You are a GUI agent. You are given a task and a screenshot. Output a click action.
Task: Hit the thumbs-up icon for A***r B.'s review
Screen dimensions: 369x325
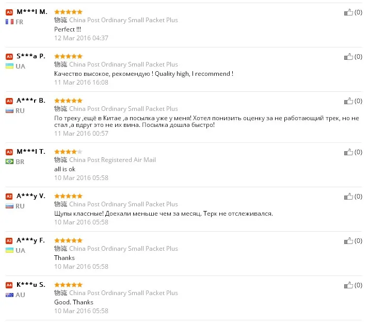349,101
